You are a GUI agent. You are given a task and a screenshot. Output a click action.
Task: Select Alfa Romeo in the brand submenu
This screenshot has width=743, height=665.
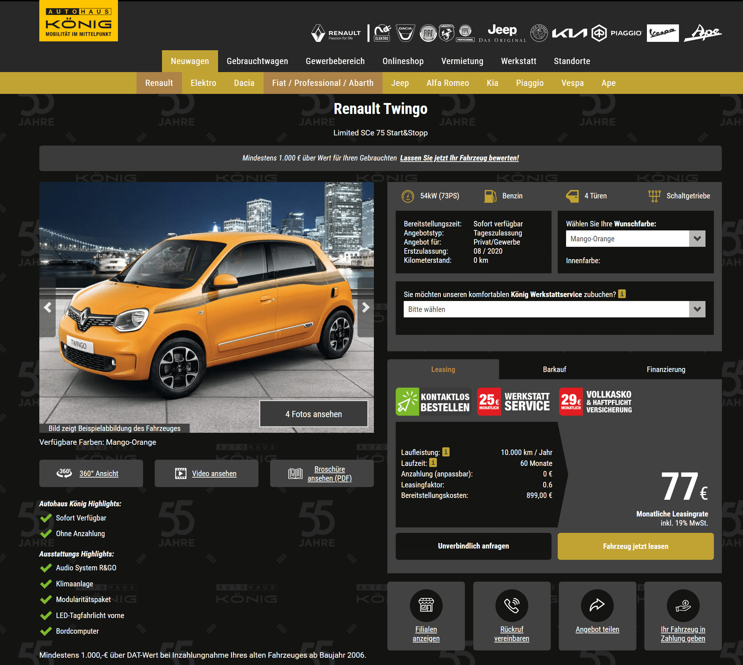(x=448, y=83)
